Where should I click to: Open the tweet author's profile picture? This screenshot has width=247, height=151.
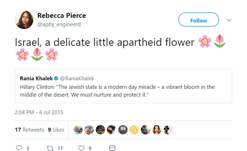click(x=24, y=20)
